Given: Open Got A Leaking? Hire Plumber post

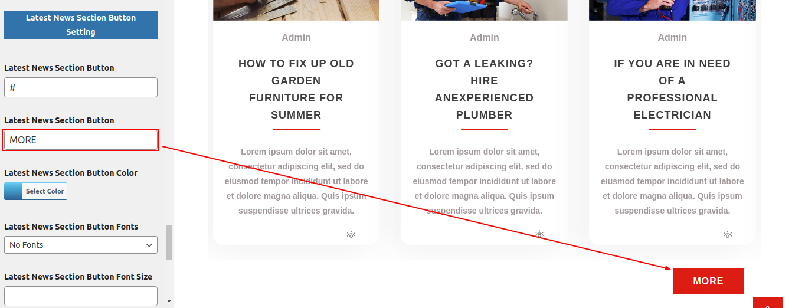Looking at the screenshot, I should click(x=485, y=89).
